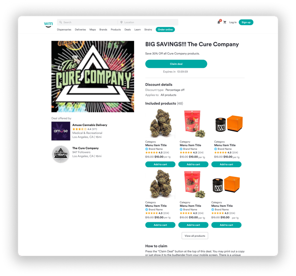The image size is (296, 276).
Task: Open the Dispensaries menu item
Action: pos(64,30)
